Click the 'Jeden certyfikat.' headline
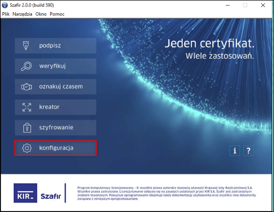Viewport: 274px width, 212px height. pyautogui.click(x=210, y=43)
